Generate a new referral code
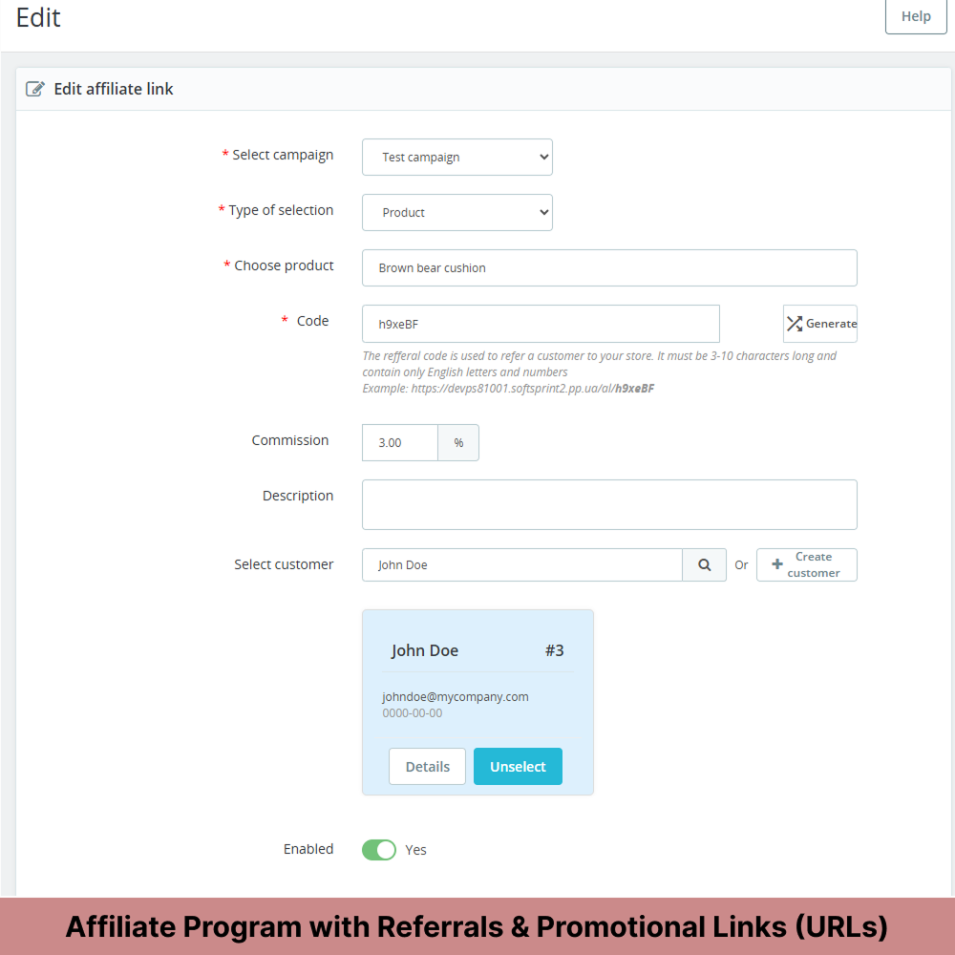This screenshot has width=955, height=955. tap(819, 323)
